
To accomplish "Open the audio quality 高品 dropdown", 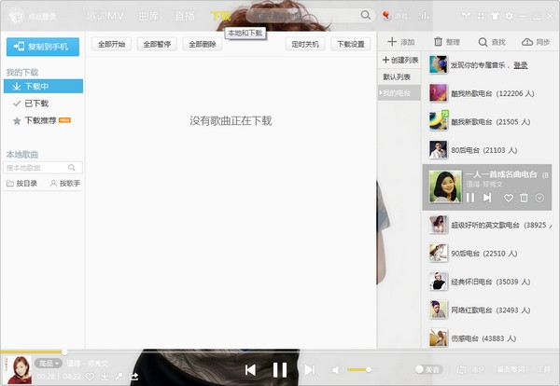I will coord(48,363).
